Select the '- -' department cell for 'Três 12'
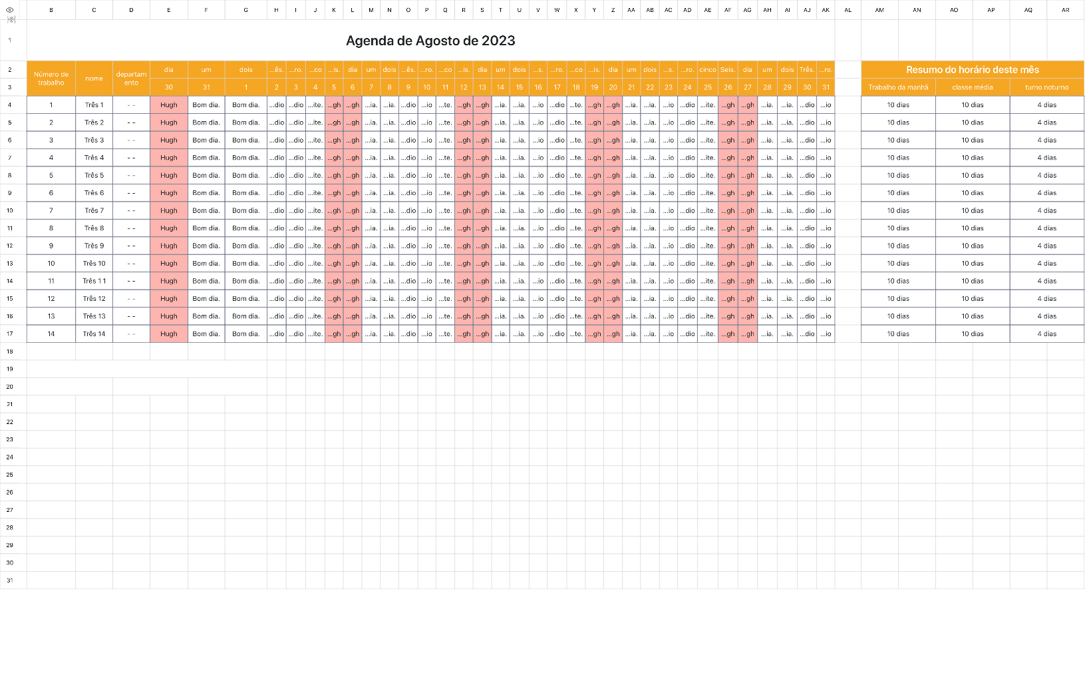Image resolution: width=1091 pixels, height=679 pixels. click(x=131, y=298)
